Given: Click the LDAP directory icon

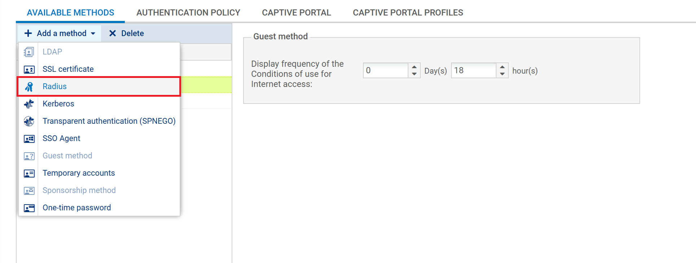Looking at the screenshot, I should (x=29, y=52).
